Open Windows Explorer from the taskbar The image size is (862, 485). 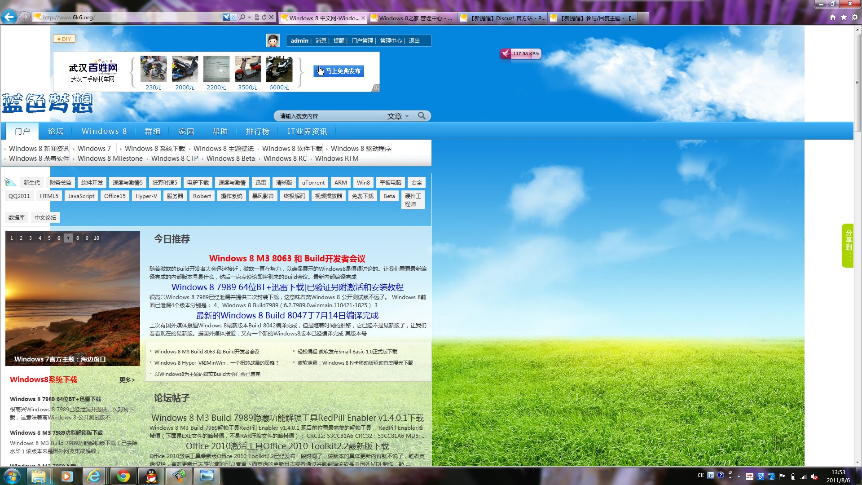pos(39,476)
